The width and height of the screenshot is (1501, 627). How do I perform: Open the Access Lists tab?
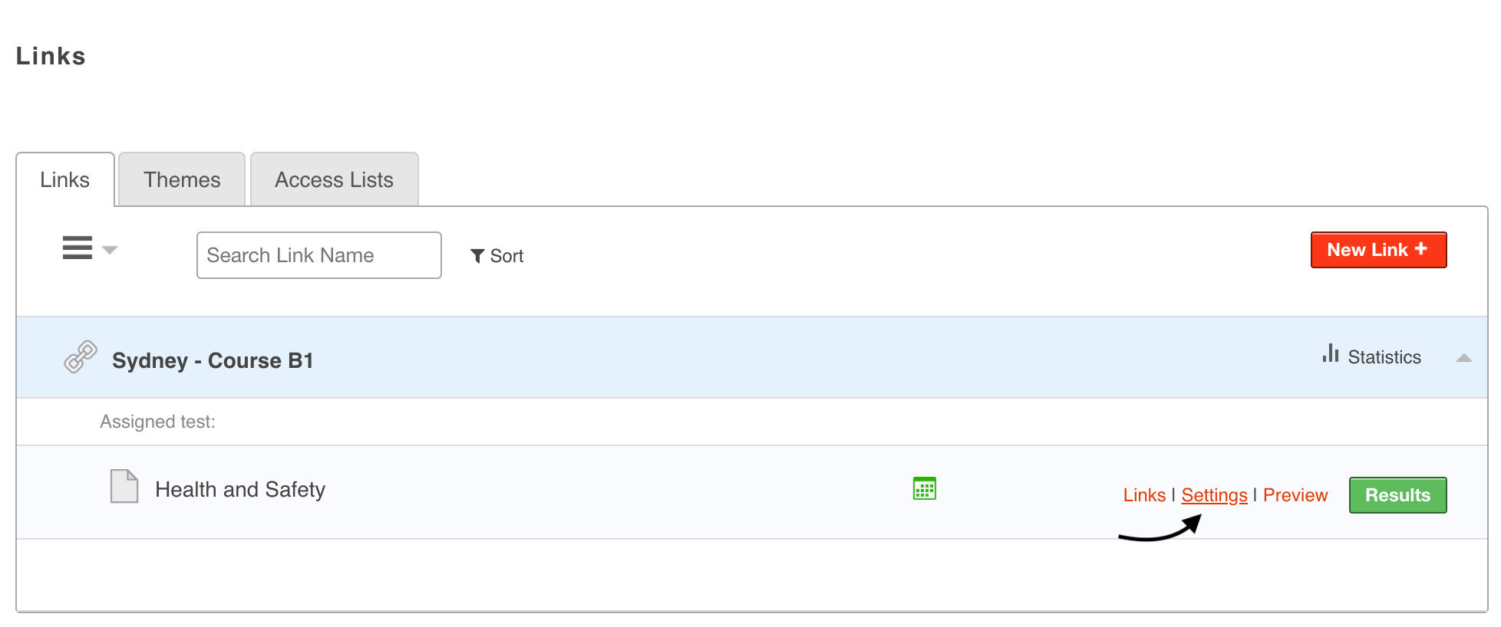[x=334, y=180]
